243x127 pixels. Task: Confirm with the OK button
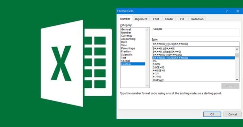pos(212,114)
